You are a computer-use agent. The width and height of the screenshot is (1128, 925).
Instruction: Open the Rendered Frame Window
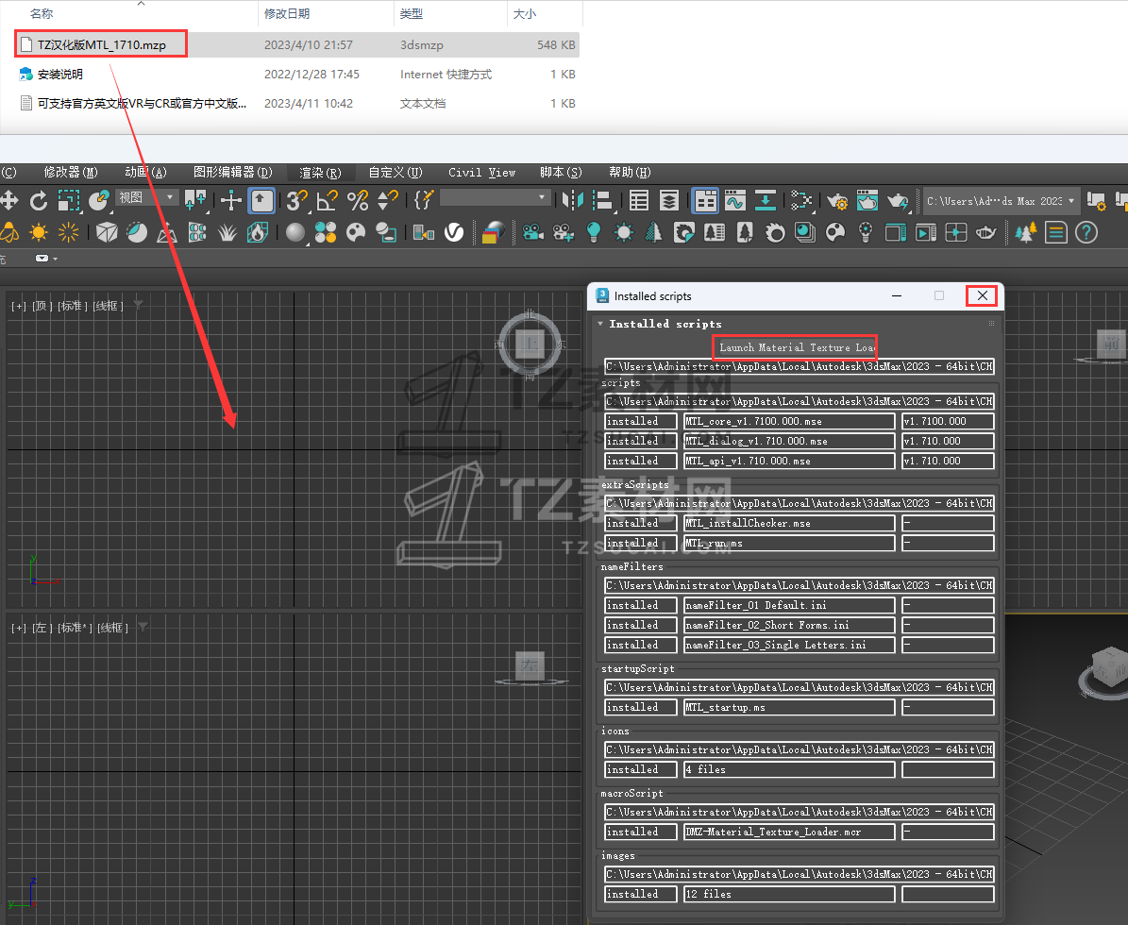point(867,200)
